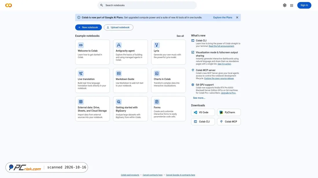Click the PyCharm download button
This screenshot has width=318, height=178.
(x=229, y=112)
